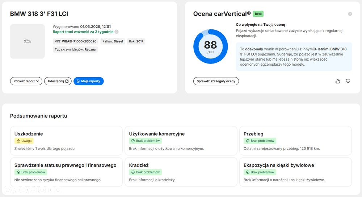Open Moje raporty
This screenshot has width=362, height=197.
coord(89,81)
